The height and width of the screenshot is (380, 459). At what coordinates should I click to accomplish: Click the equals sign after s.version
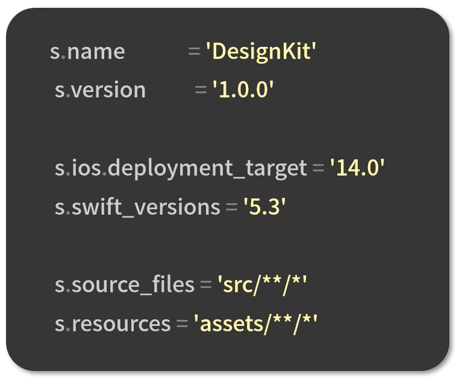tap(201, 90)
